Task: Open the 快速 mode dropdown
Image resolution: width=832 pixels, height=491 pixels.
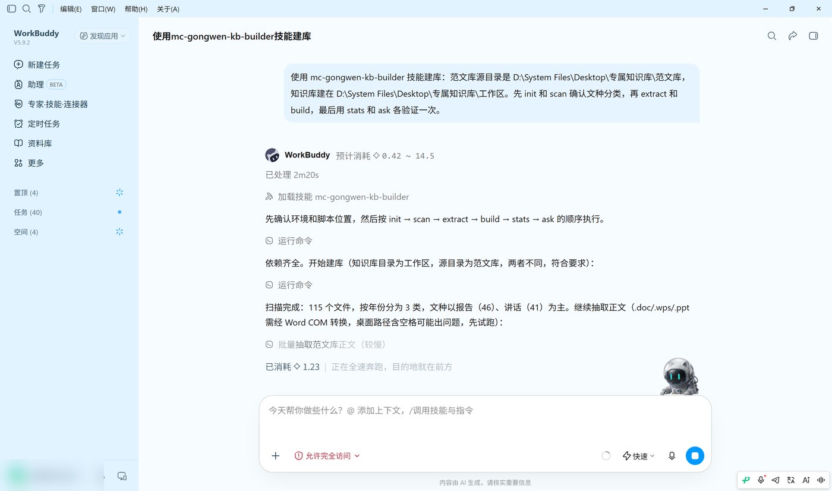Action: click(x=638, y=456)
